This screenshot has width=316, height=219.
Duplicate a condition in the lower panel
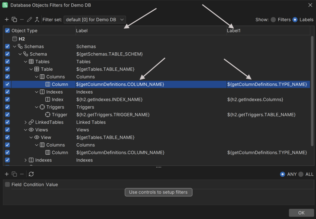[14, 174]
